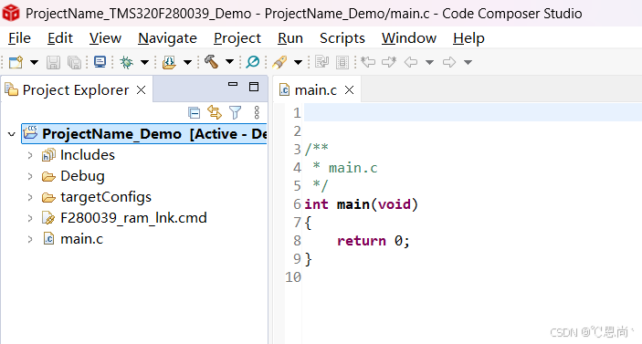The height and width of the screenshot is (344, 642).
Task: Open the Back history dropdown arrow
Action: pyautogui.click(x=429, y=63)
